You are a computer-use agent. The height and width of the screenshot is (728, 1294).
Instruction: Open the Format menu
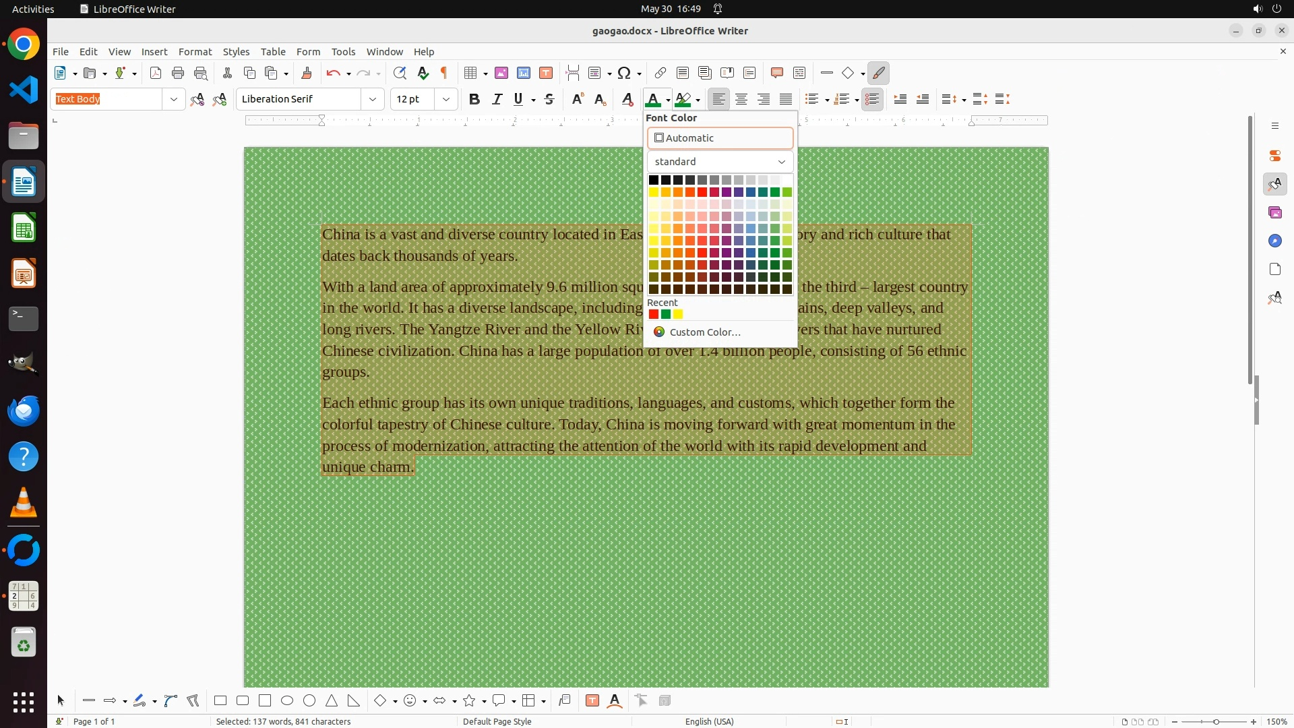195,52
